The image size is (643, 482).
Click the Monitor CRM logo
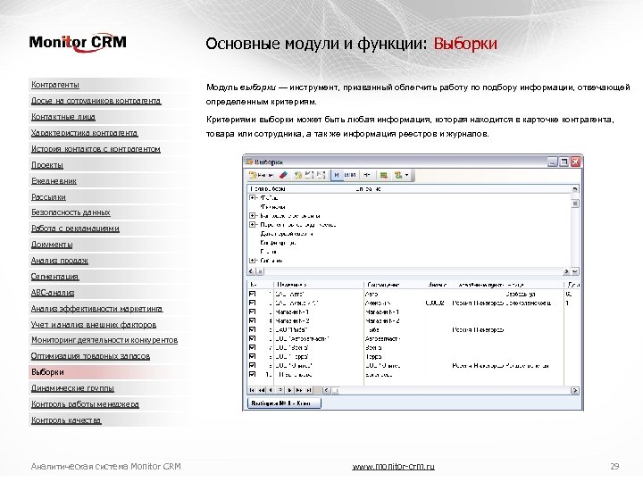pos(78,43)
